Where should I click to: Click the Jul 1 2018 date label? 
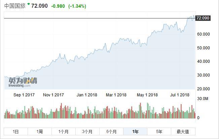(x=179, y=95)
